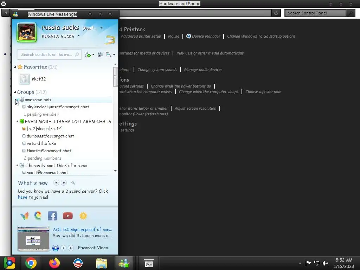Viewport: 360px width, 270px height.
Task: Click the volume speaker tray icon
Action: click(x=325, y=263)
